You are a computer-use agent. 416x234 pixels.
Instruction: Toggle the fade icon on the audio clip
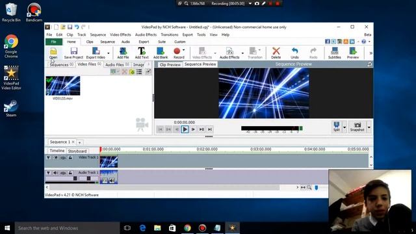(x=105, y=181)
